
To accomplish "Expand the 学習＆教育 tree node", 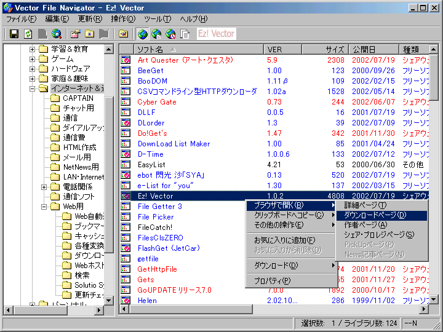I will (32, 49).
